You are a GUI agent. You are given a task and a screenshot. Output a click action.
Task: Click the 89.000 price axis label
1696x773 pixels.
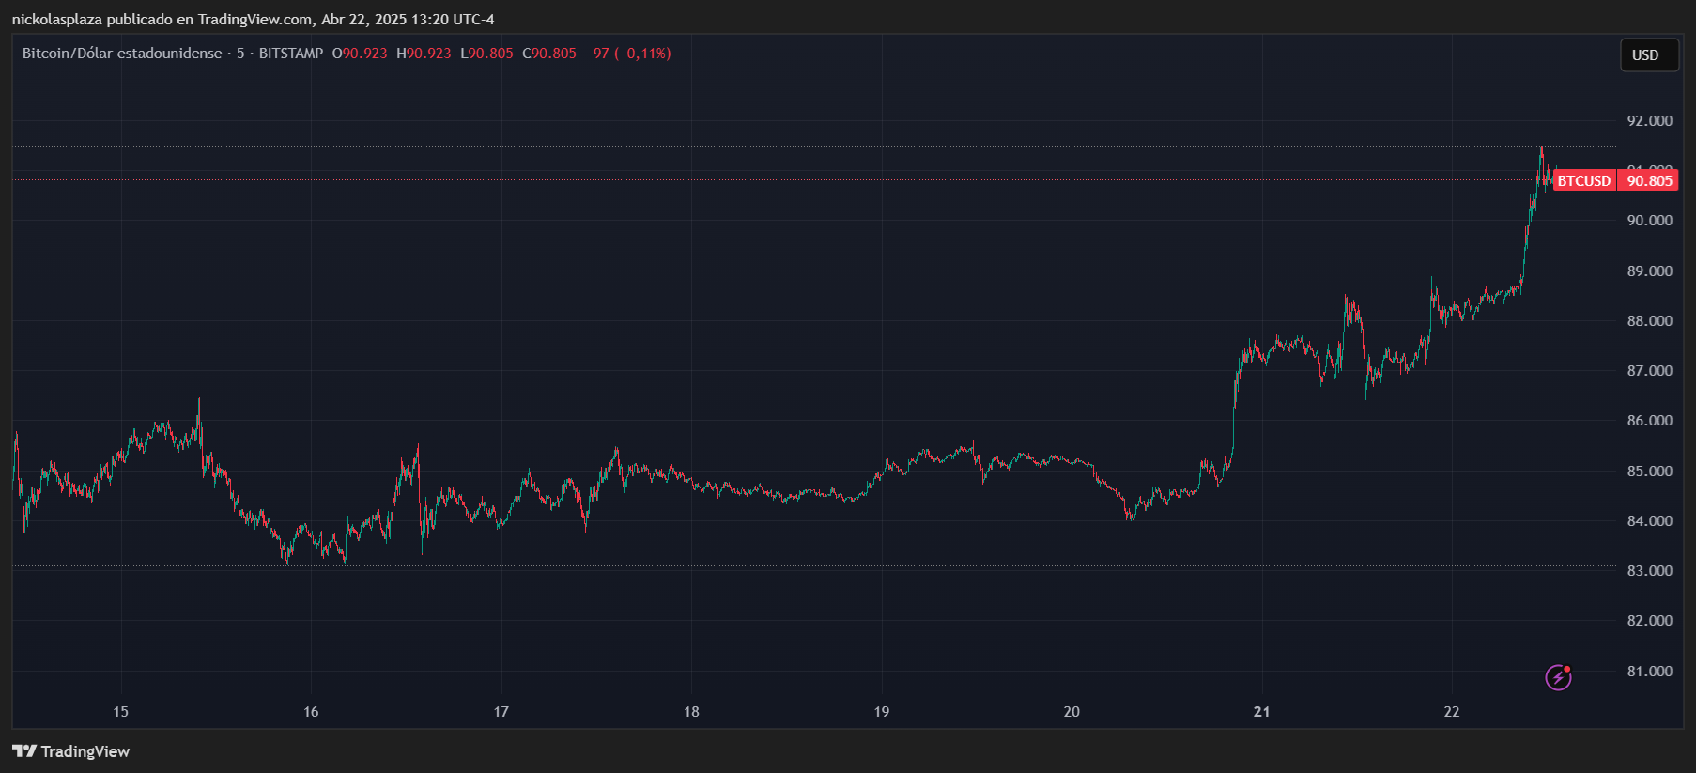[1649, 271]
